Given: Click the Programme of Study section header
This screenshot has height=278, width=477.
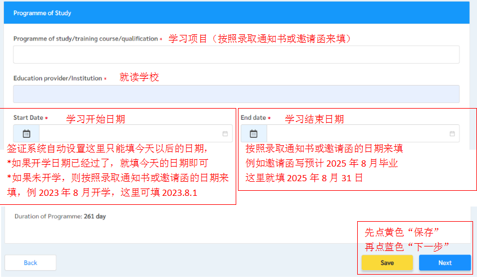Looking at the screenshot, I should click(x=42, y=12).
